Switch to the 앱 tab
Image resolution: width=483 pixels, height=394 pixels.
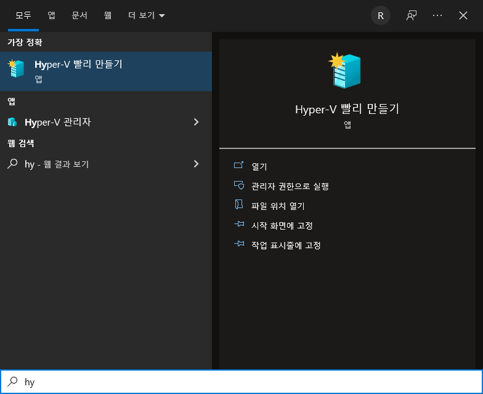[x=52, y=15]
